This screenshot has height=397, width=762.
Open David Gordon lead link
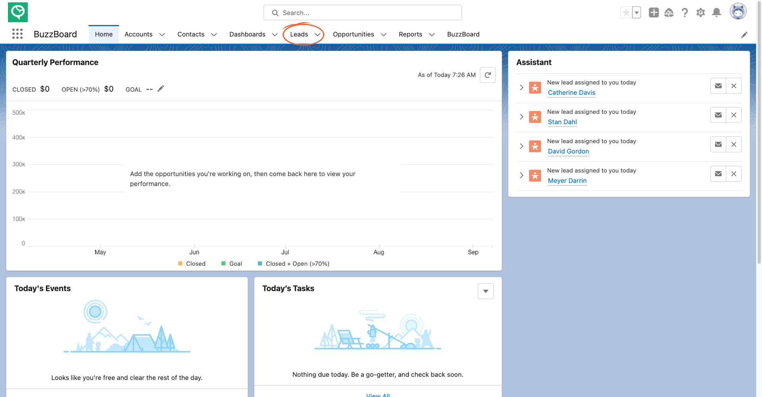click(x=568, y=151)
